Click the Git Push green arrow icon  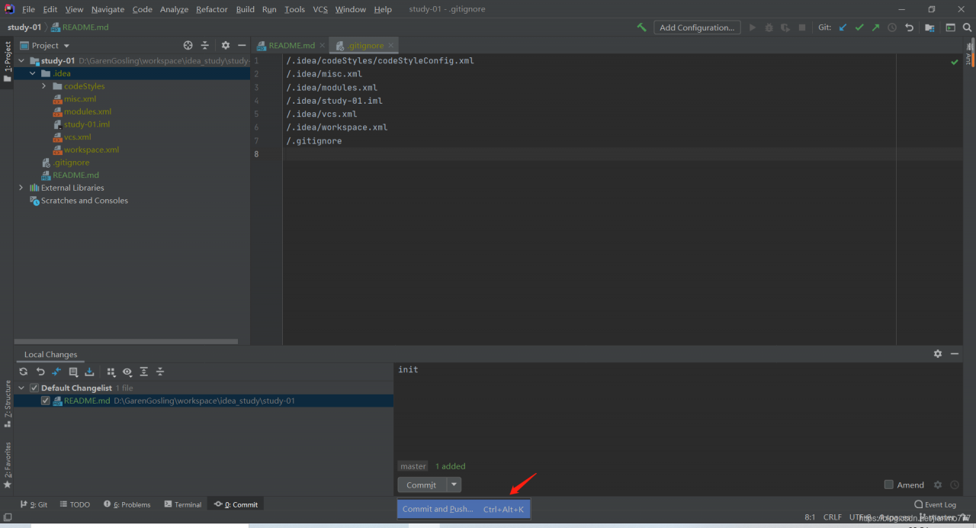coord(875,27)
